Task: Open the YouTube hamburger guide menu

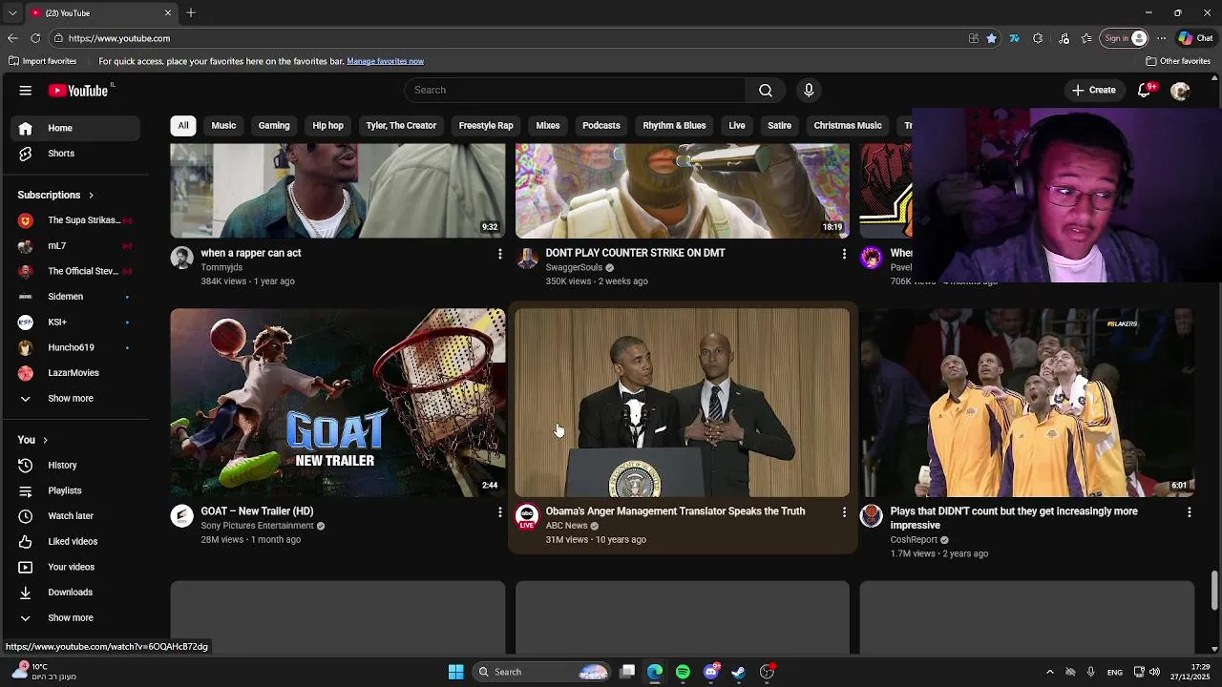Action: 26,91
